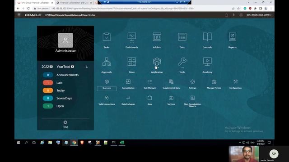Switch to the second Financial Consolidation browser tab
The height and width of the screenshot is (162, 289).
tap(74, 3)
